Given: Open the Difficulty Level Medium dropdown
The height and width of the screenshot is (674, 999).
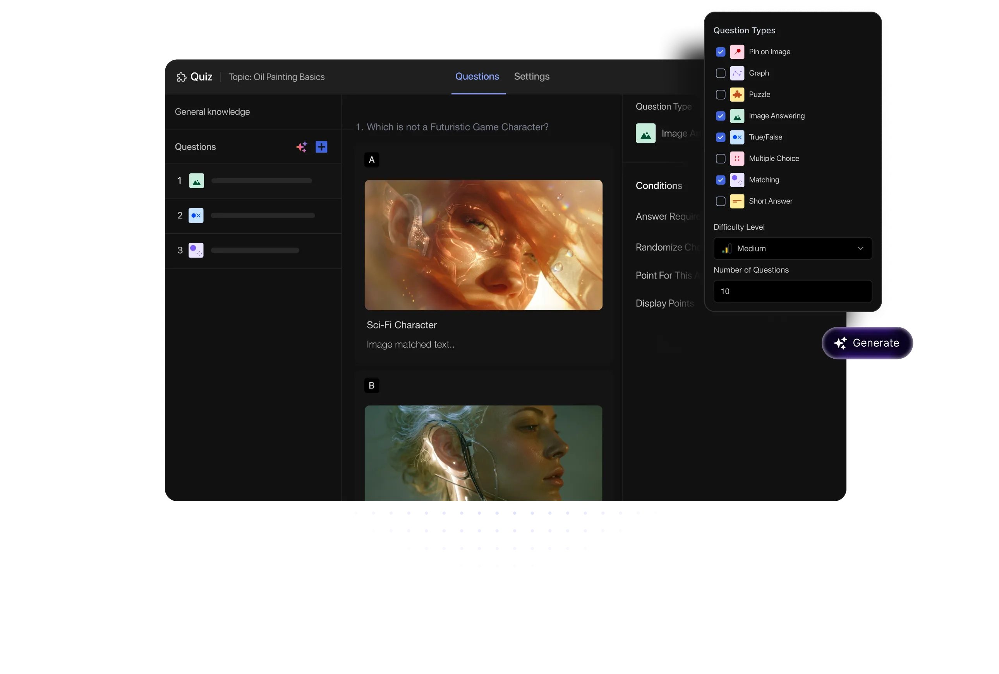Looking at the screenshot, I should click(x=792, y=248).
